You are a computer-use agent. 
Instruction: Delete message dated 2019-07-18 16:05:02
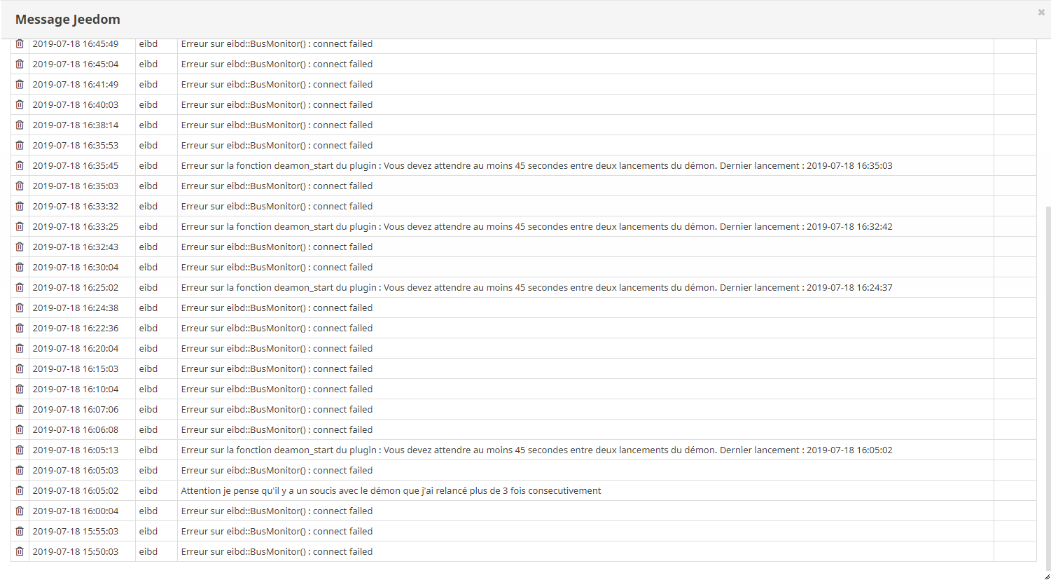(x=20, y=490)
